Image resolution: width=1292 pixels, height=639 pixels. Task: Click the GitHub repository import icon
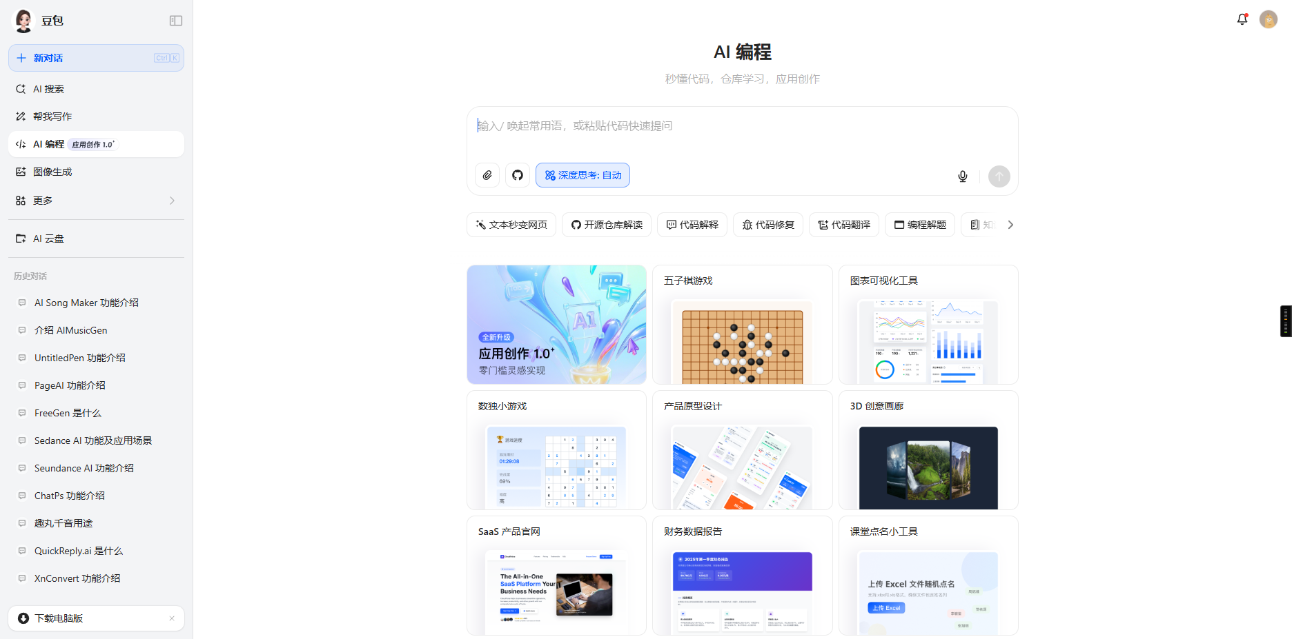coord(518,175)
